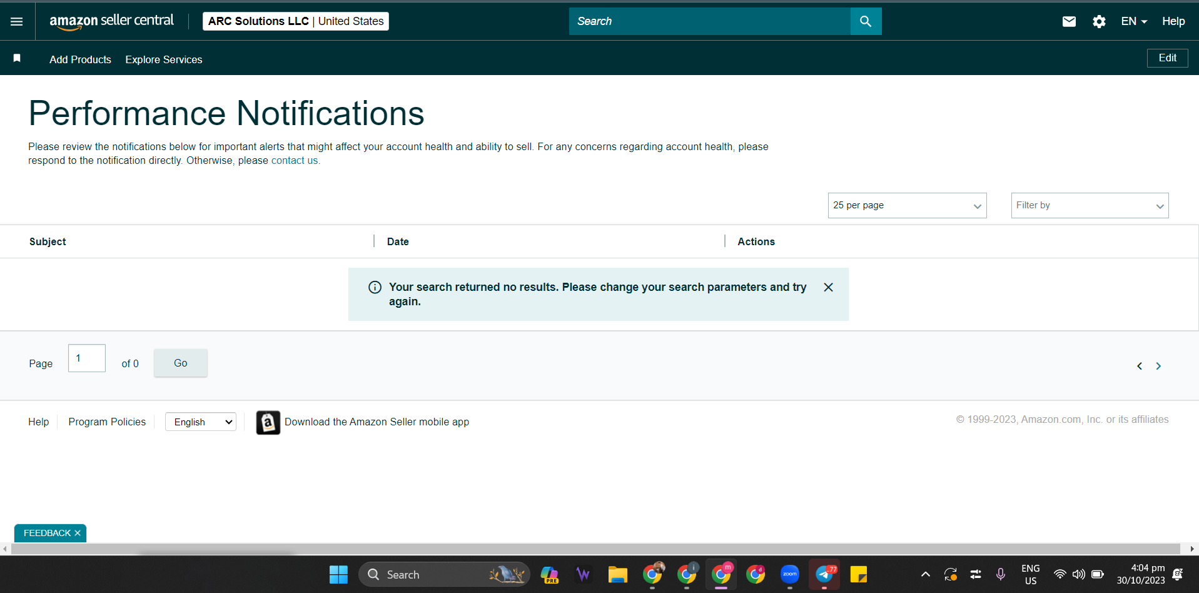Open the settings gear menu
Screen dimensions: 1199x593
coord(1099,22)
